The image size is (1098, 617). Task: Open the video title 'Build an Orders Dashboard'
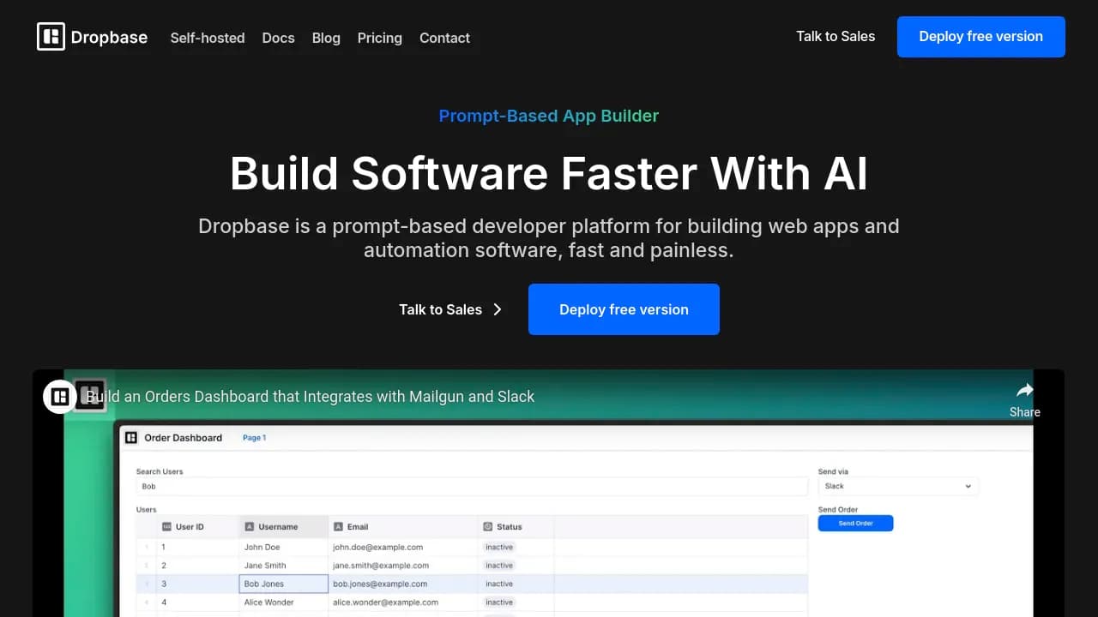(310, 397)
